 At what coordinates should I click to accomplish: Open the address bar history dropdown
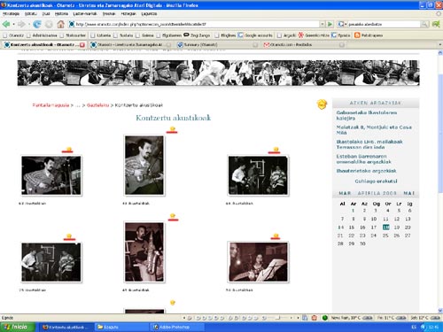click(323, 24)
